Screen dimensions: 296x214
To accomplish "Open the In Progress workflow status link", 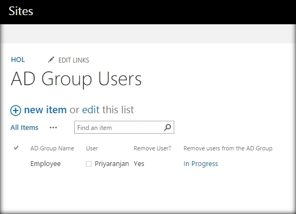I will point(201,164).
